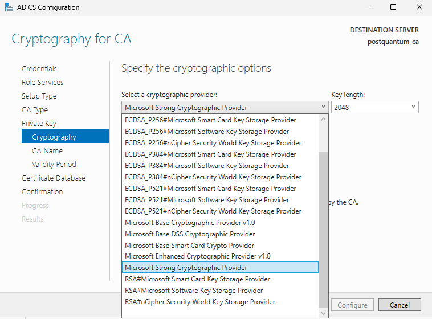The width and height of the screenshot is (432, 319).
Task: Maximize the AD CS Configuration window
Action: tap(393, 7)
